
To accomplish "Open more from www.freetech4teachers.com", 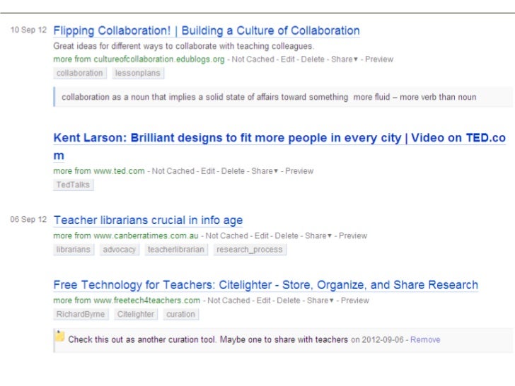I will tap(127, 300).
